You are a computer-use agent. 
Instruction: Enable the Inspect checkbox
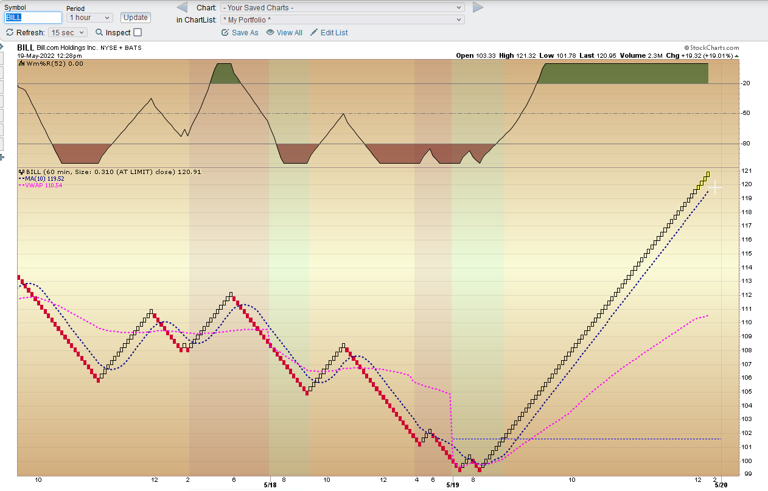[138, 32]
